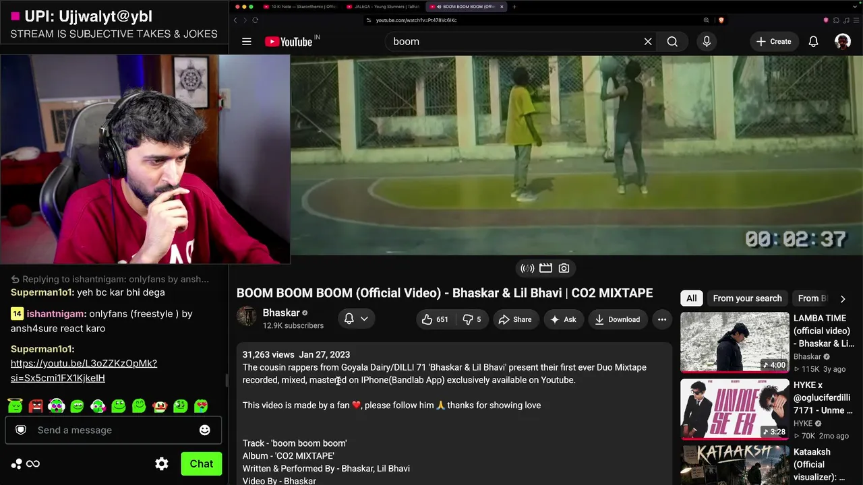Clear the search box with the X icon
This screenshot has height=485, width=863.
click(x=648, y=42)
